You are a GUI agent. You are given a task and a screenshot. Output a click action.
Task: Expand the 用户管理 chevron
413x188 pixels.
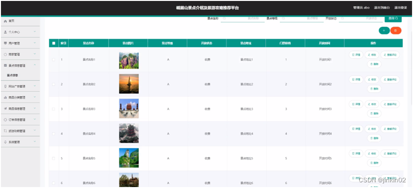click(x=35, y=43)
